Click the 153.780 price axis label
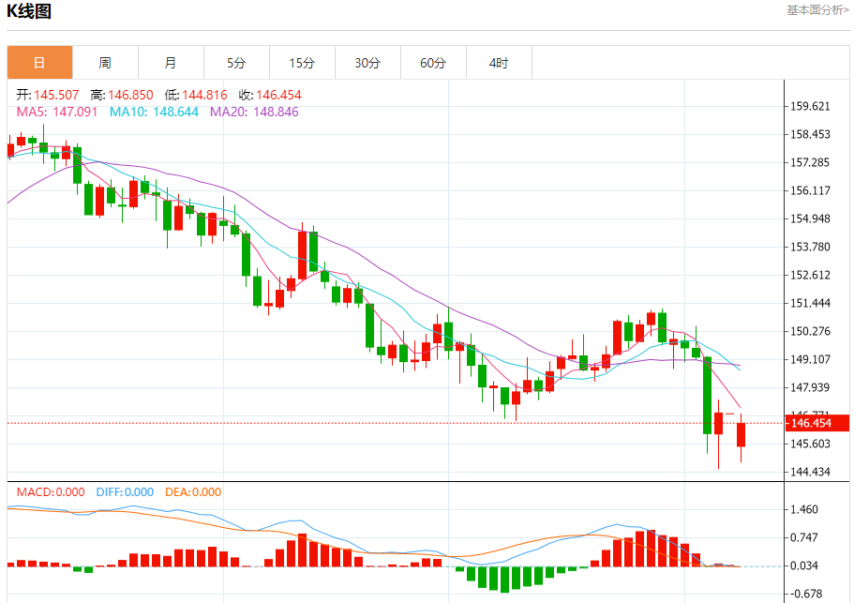The height and width of the screenshot is (603, 854). 811,248
